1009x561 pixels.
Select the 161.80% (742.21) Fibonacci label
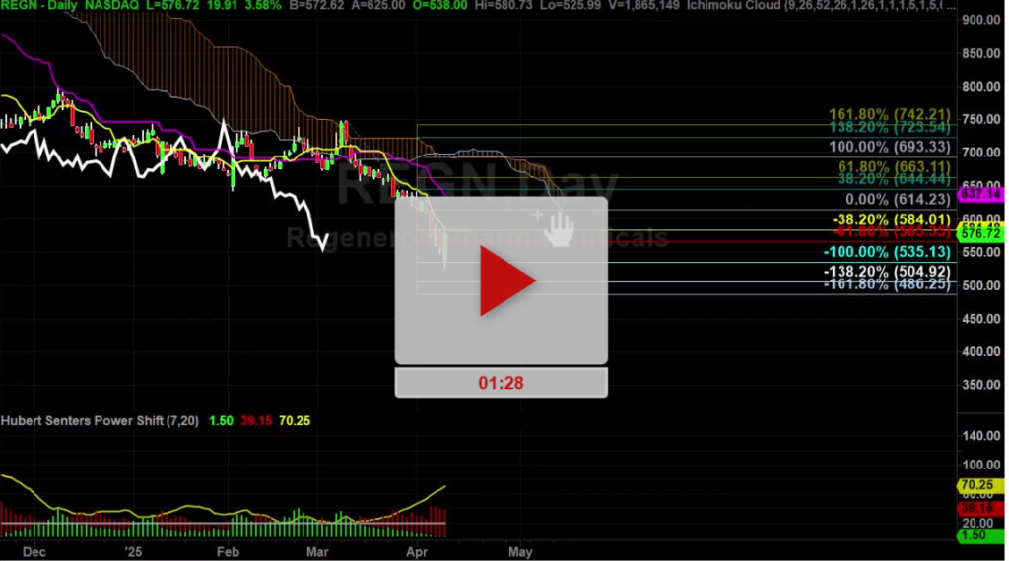[889, 114]
